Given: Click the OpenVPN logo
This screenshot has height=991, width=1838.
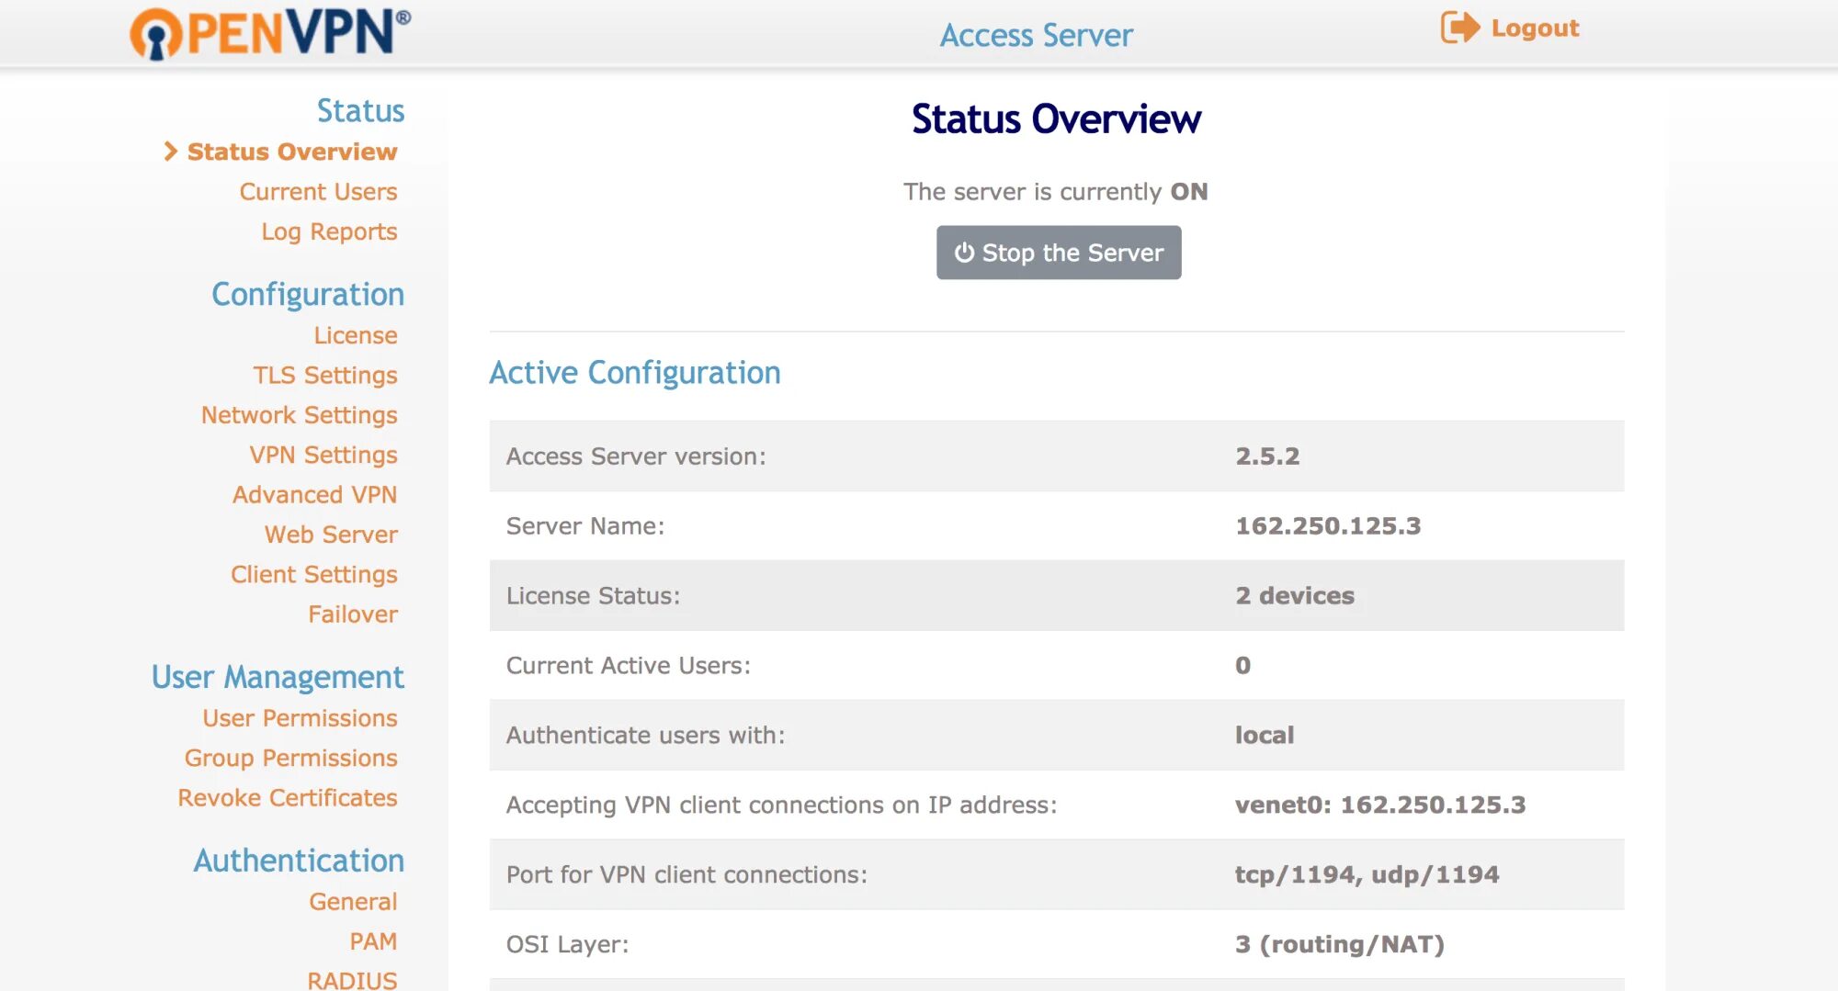Looking at the screenshot, I should (269, 33).
